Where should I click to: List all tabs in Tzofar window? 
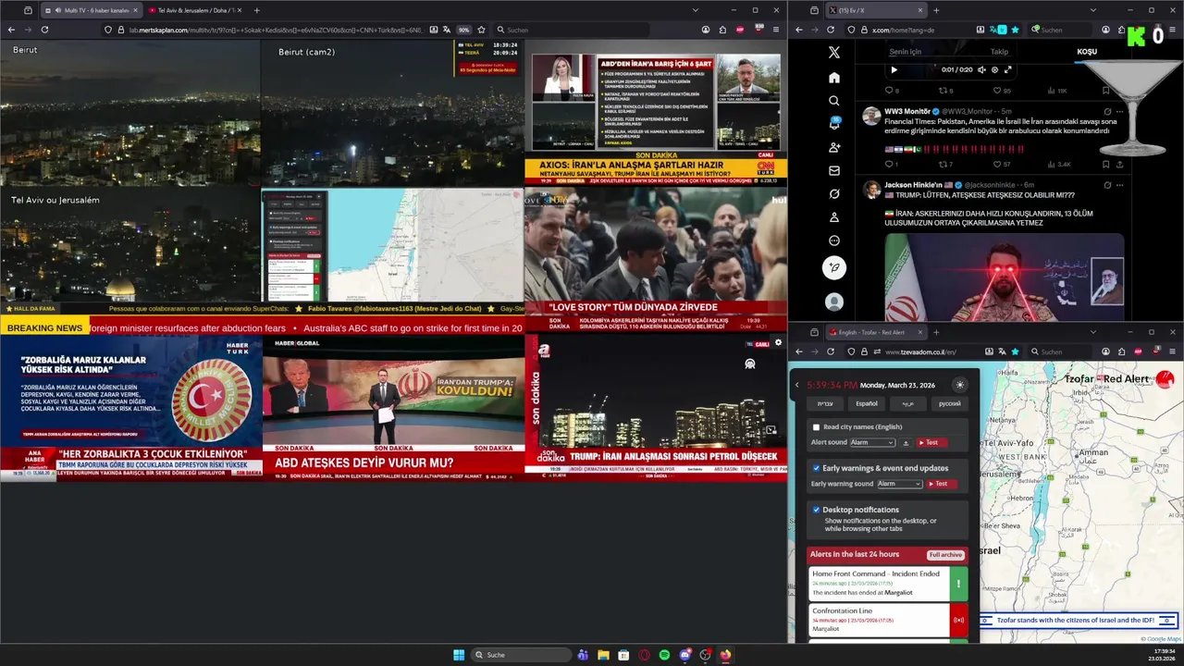tap(1092, 332)
